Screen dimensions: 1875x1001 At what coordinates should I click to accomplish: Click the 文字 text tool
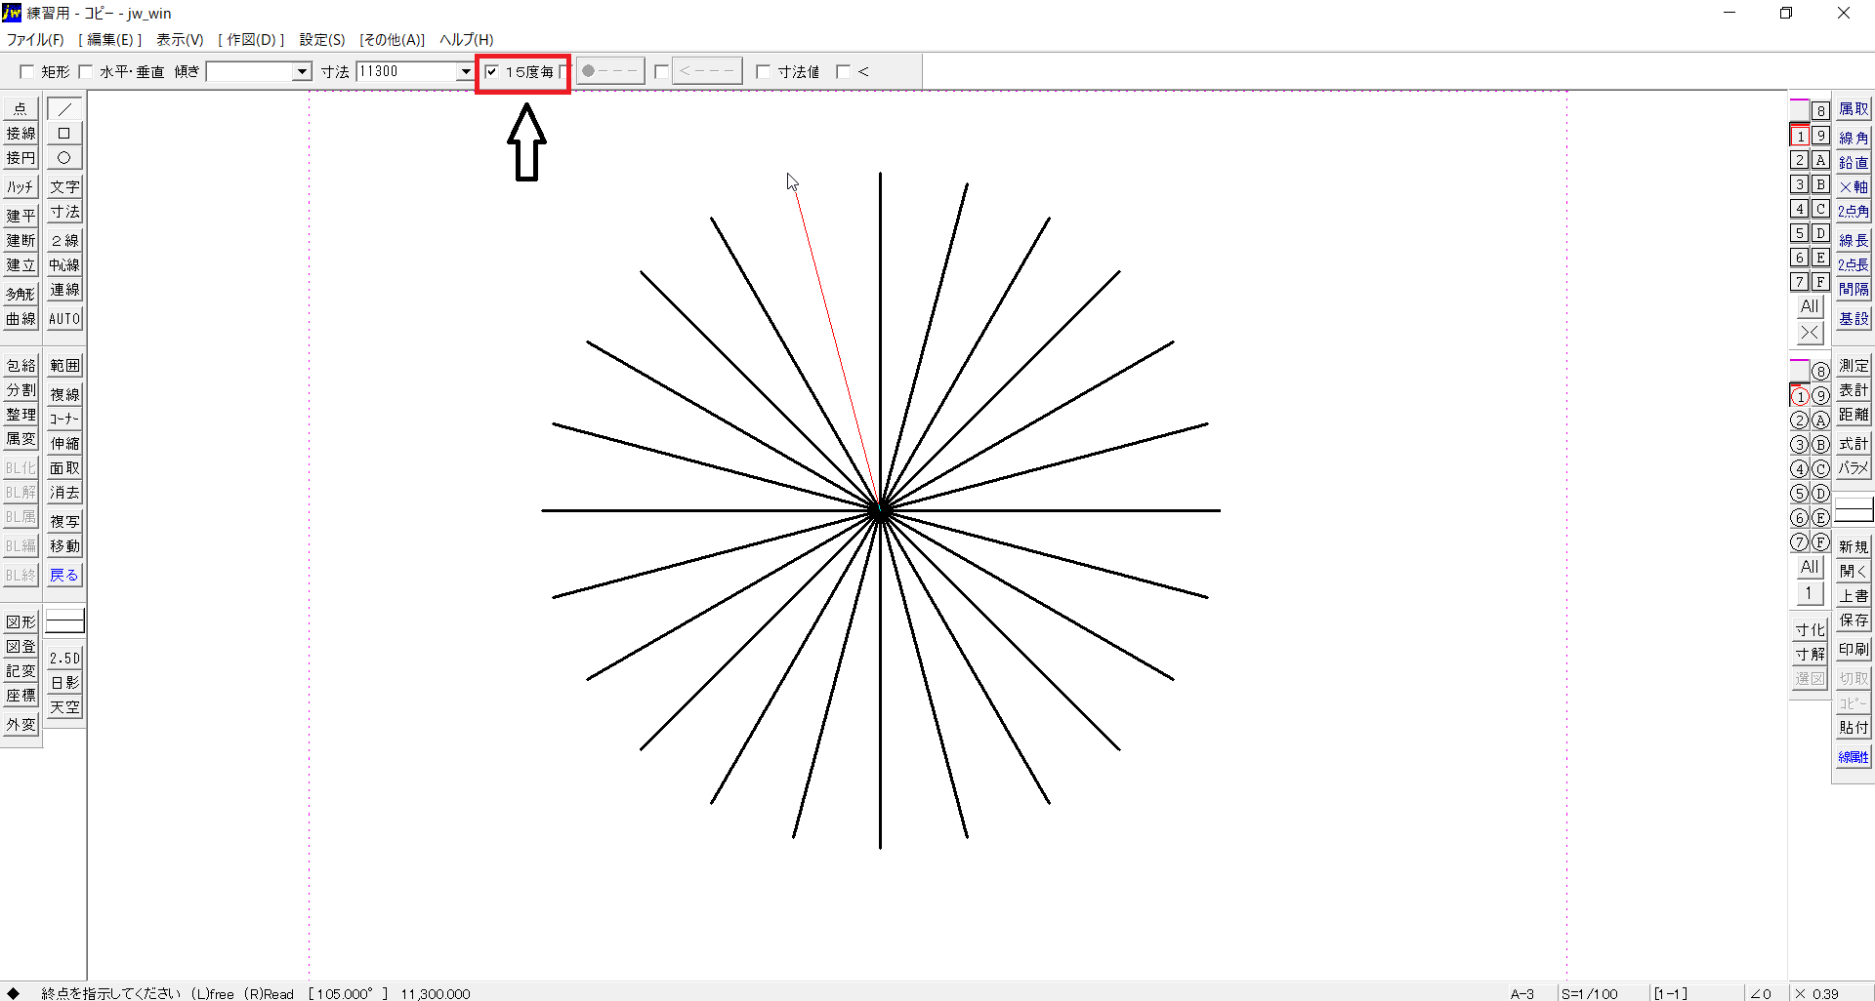(x=64, y=187)
